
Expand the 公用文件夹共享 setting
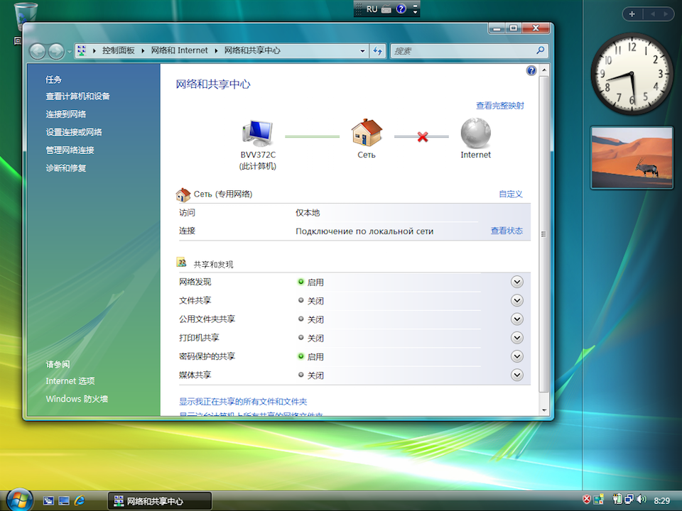(x=516, y=319)
